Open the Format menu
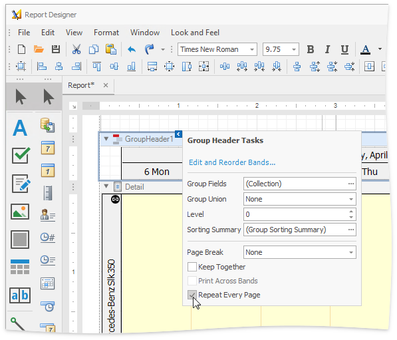The width and height of the screenshot is (397, 340). click(106, 33)
